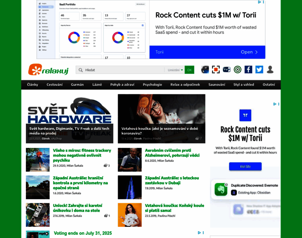Viewport: 302px width, 238px height.
Task: Open article Západní Austrálie: hraniční kontrola
Action: click(x=80, y=183)
